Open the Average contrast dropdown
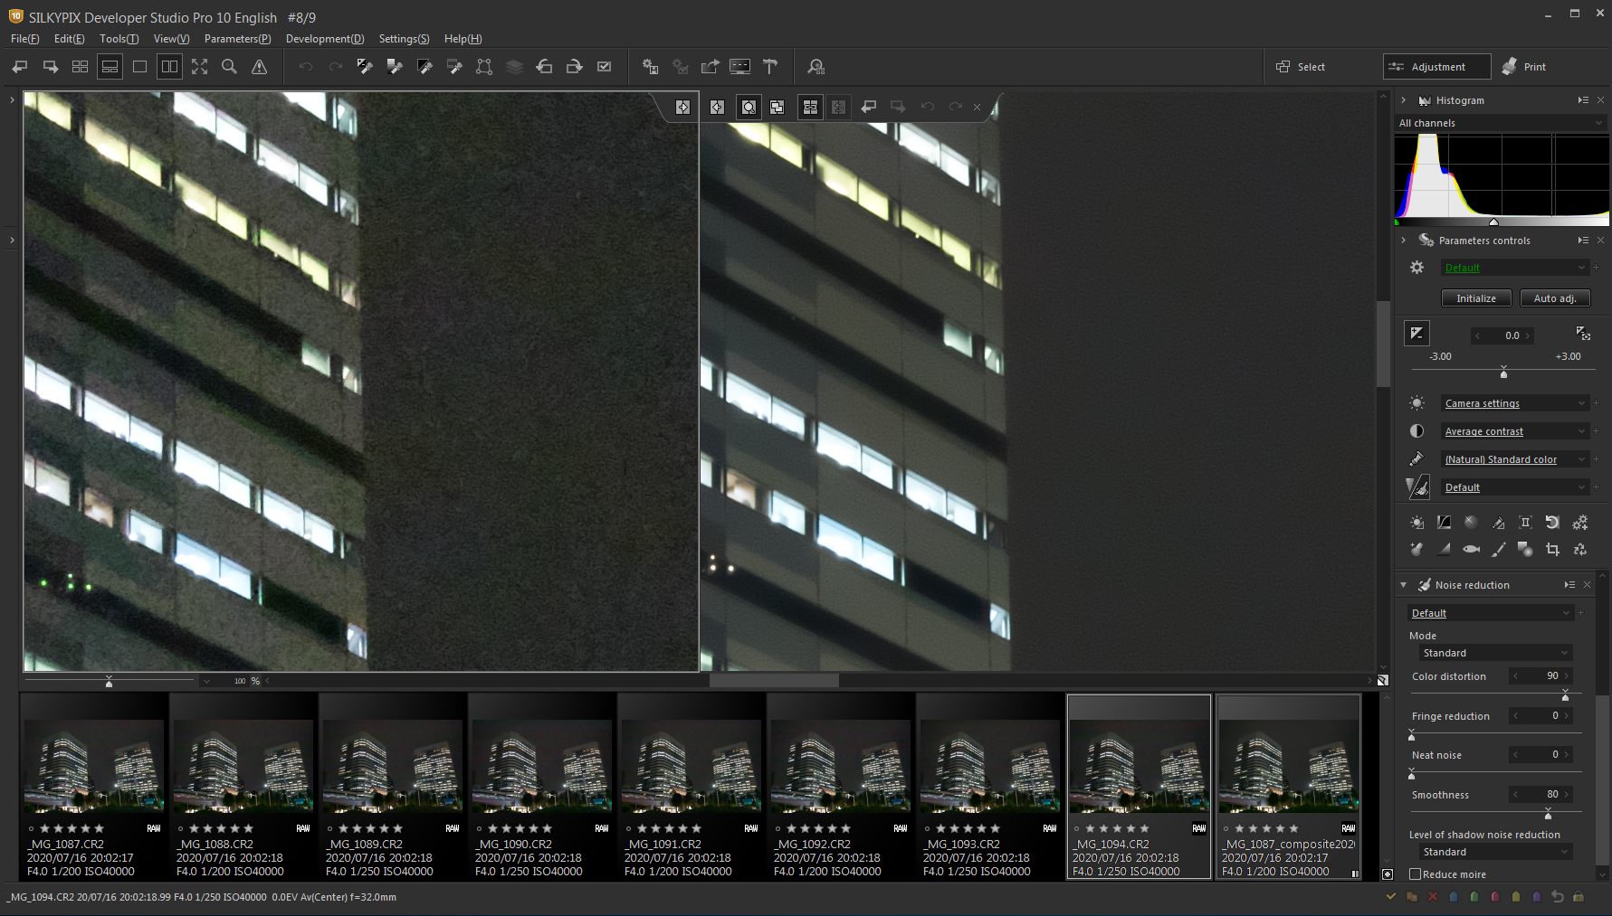Viewport: 1612px width, 916px height. click(1514, 431)
